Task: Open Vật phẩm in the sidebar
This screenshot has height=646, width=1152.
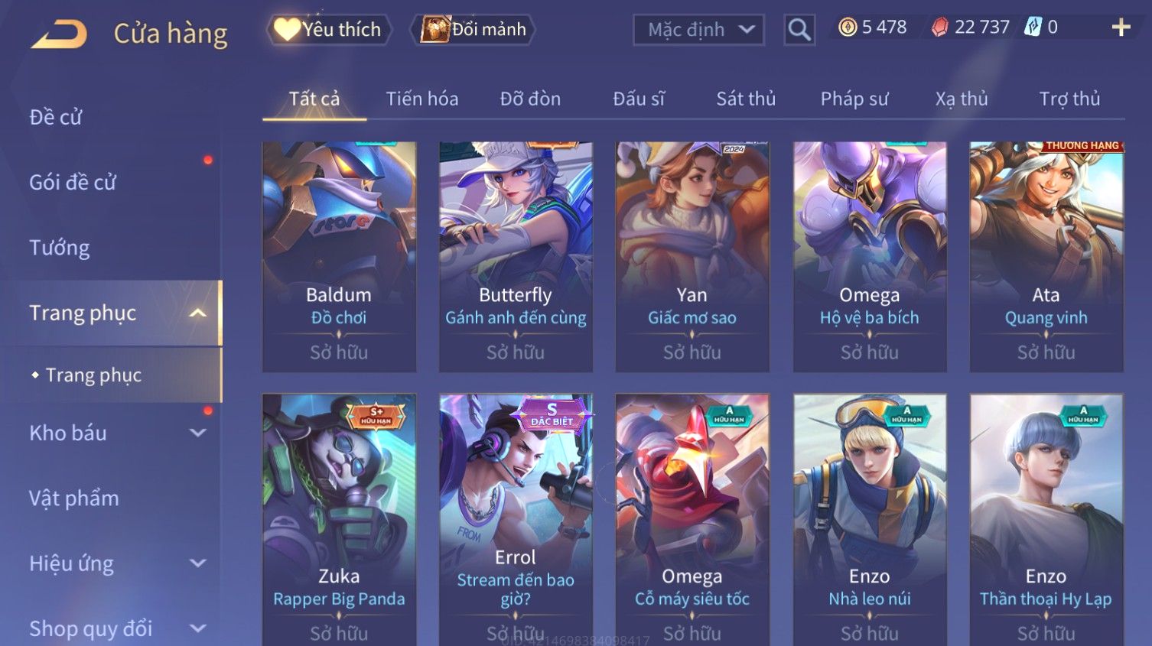Action: [74, 498]
